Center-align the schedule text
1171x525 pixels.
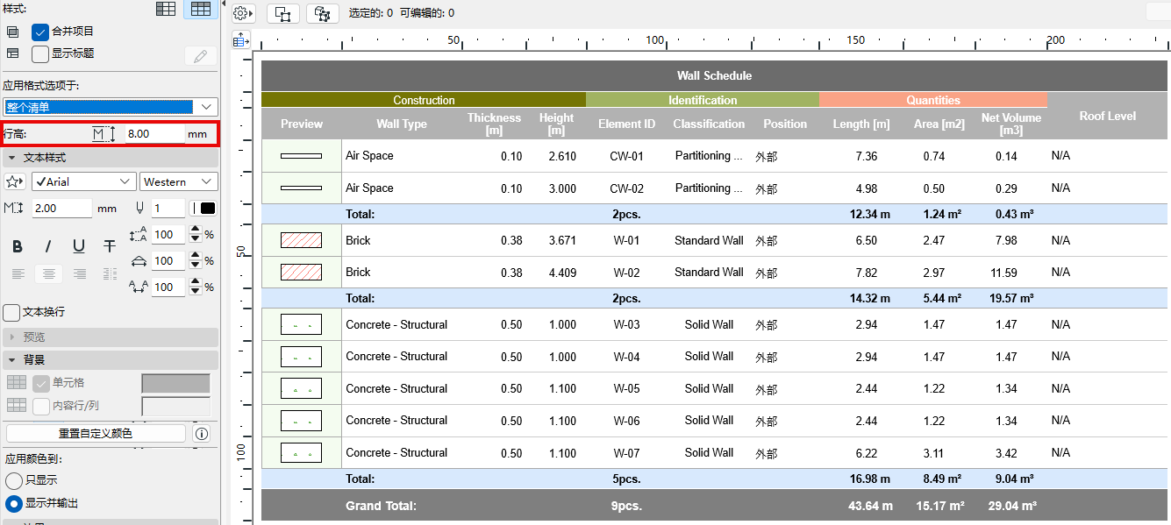tap(49, 273)
